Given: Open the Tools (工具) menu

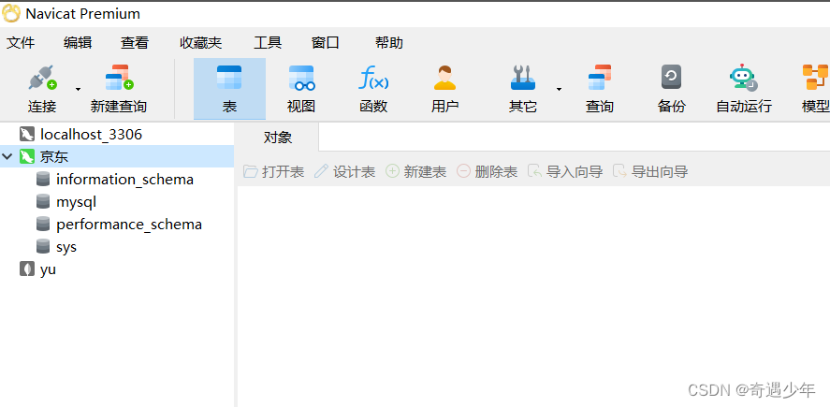Looking at the screenshot, I should (268, 43).
